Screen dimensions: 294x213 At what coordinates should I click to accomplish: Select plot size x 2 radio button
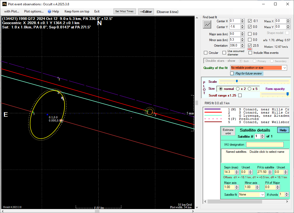tap(238, 89)
